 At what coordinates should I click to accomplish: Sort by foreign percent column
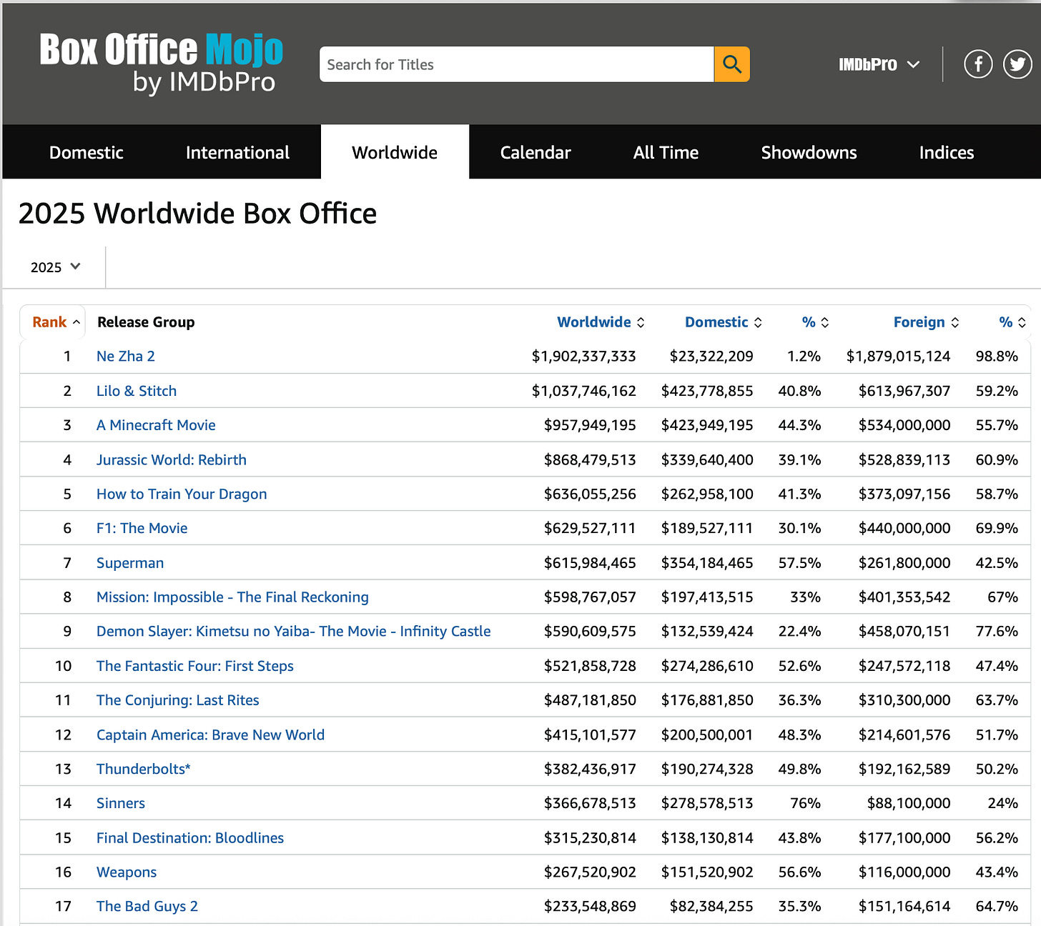click(x=1013, y=322)
